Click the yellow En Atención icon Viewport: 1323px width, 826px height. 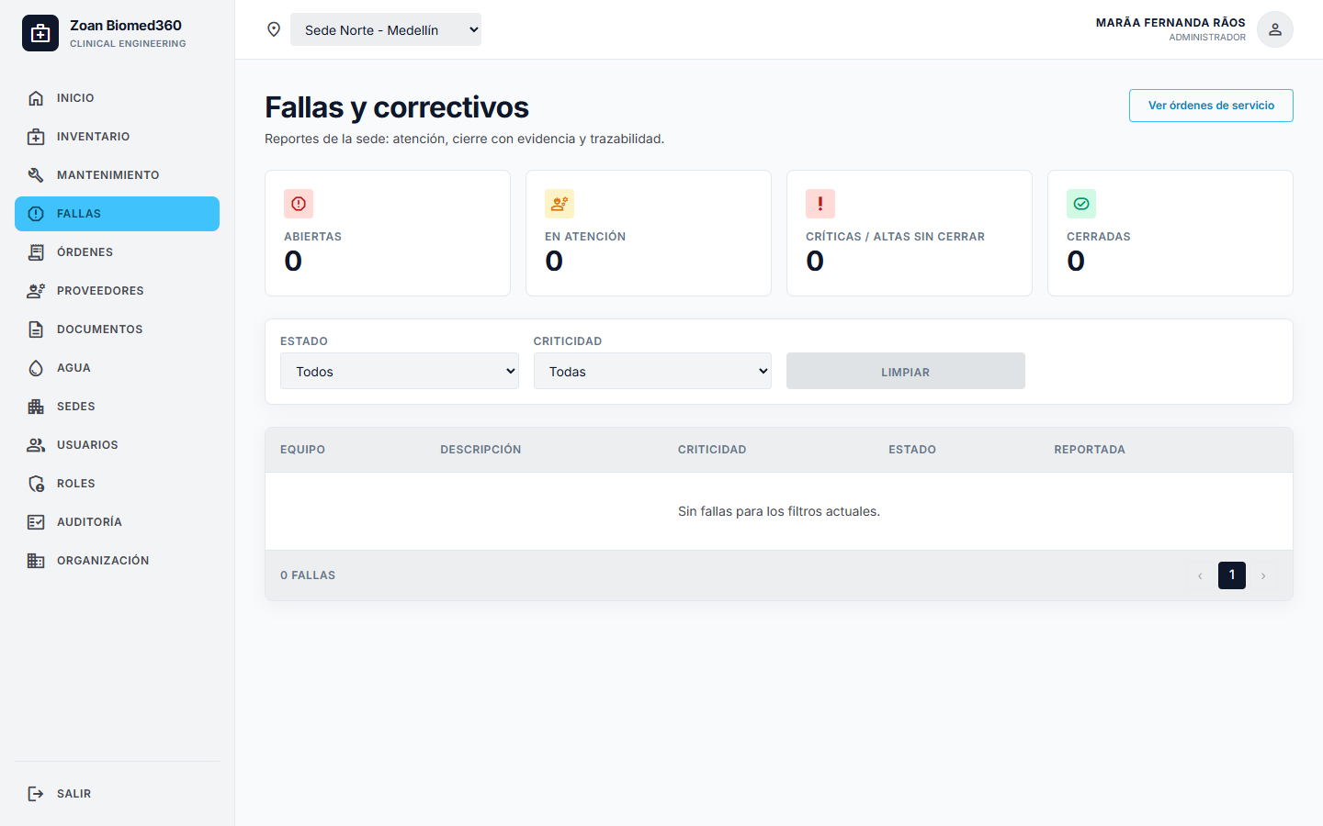tap(560, 204)
